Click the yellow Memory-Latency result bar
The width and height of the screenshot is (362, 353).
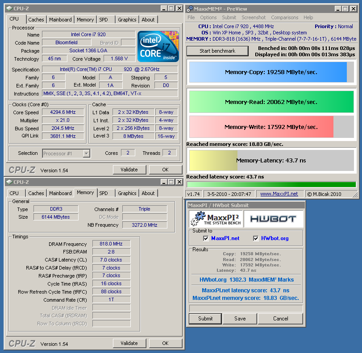(271, 161)
